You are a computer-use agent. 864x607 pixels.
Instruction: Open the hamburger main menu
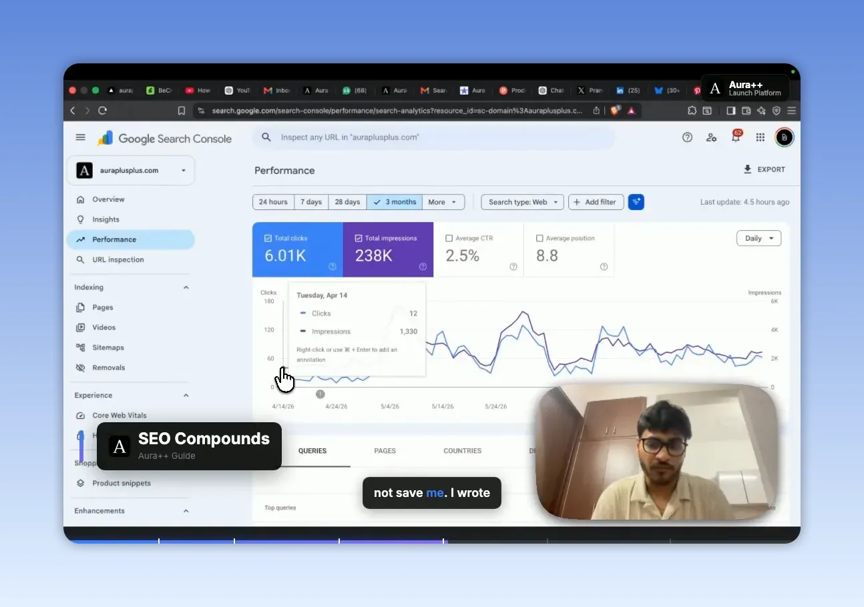coord(81,137)
